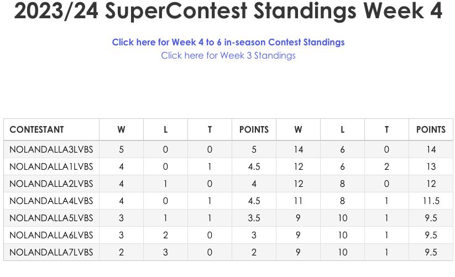This screenshot has width=455, height=277.
Task: Select the NOLANDALLA5LVBS contestant name
Action: coord(51,218)
